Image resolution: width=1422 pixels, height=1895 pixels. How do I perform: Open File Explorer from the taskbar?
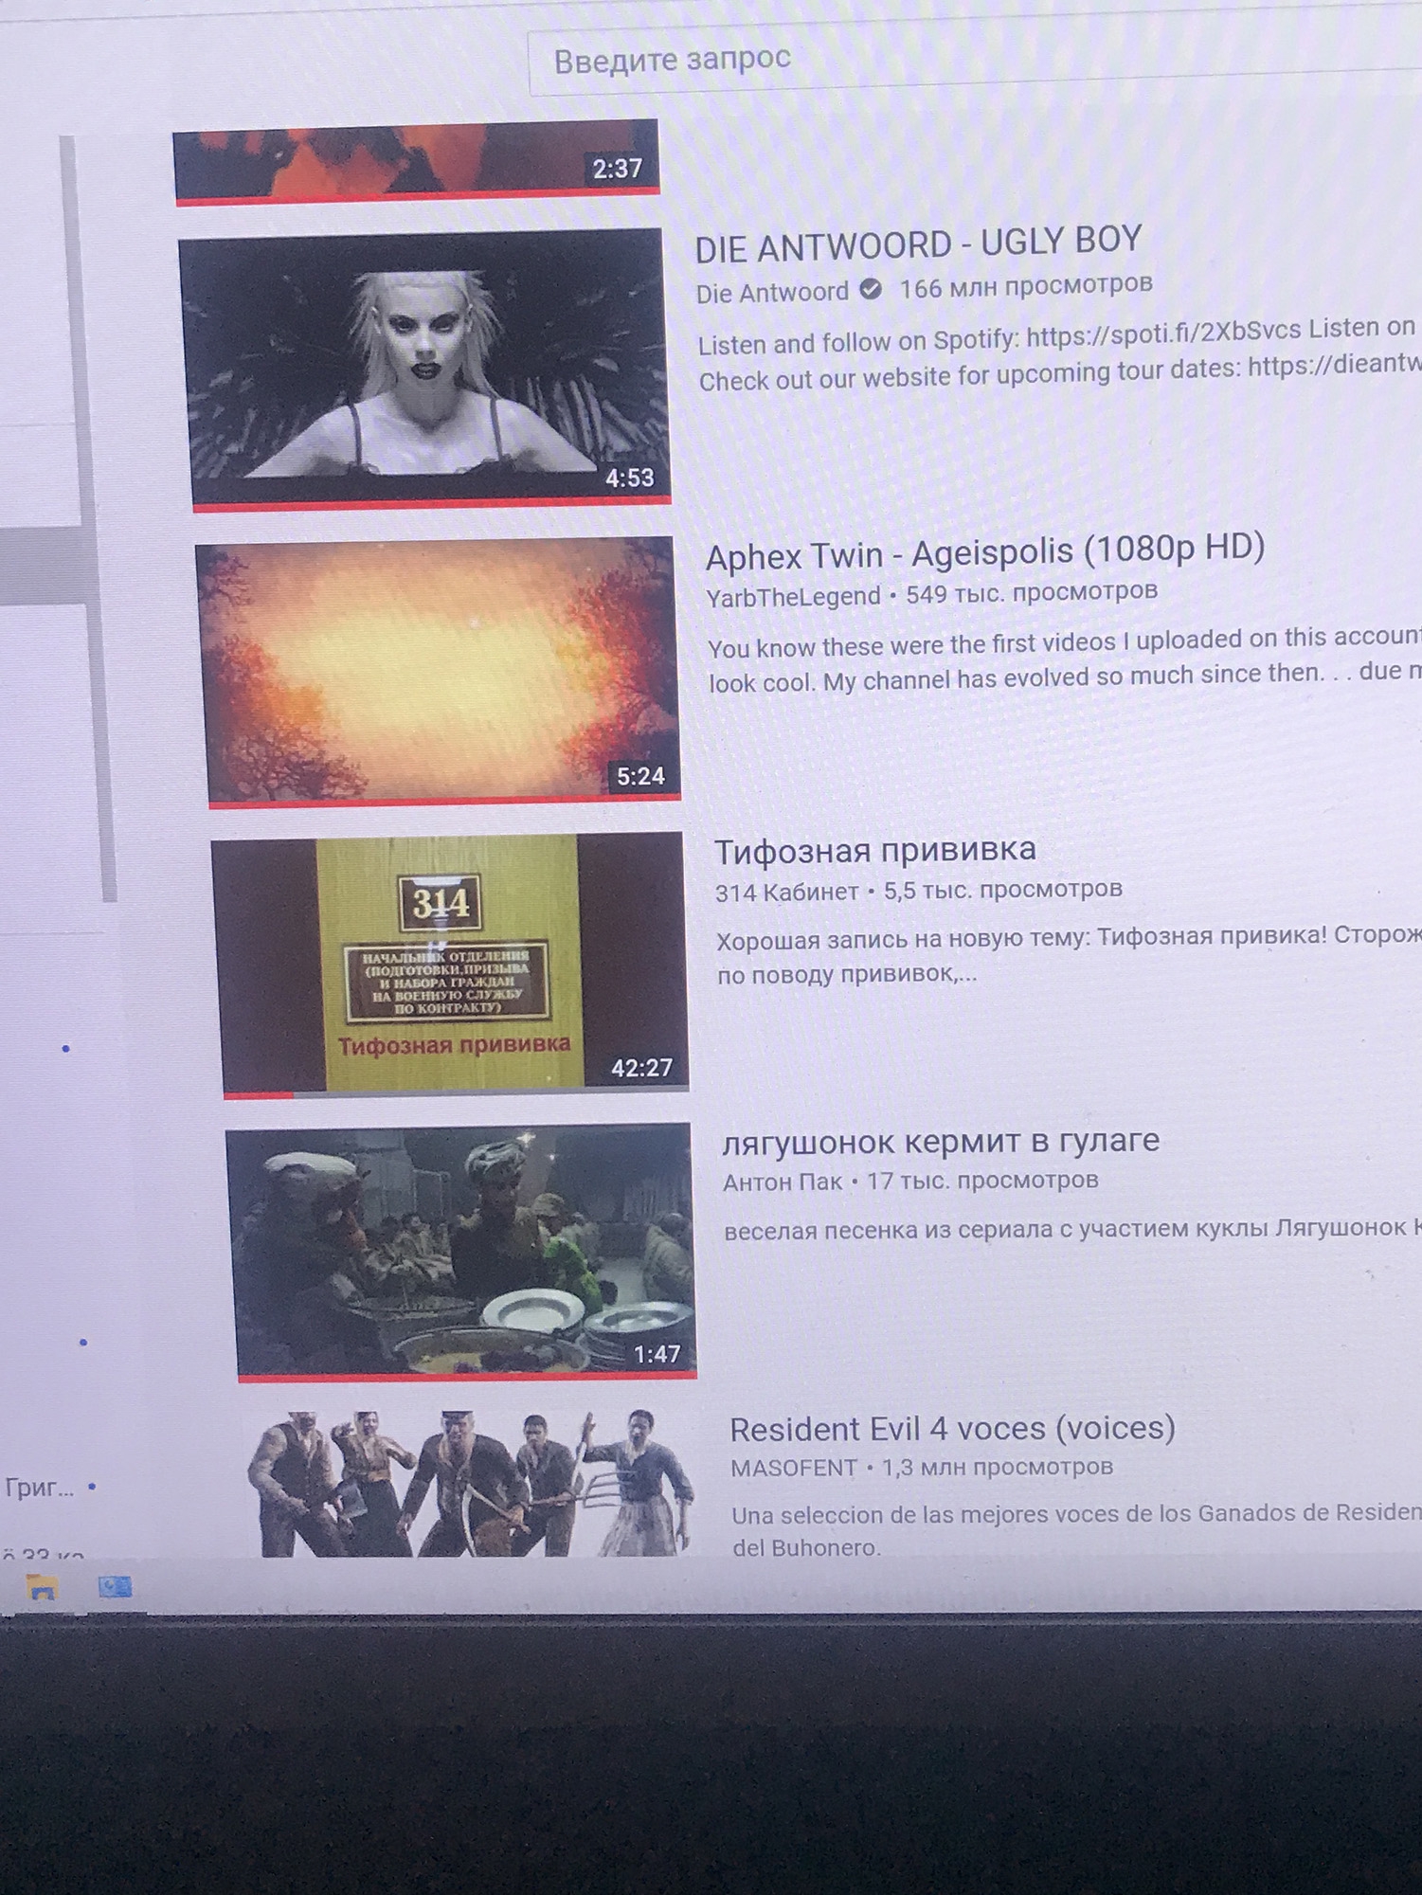pos(42,1587)
